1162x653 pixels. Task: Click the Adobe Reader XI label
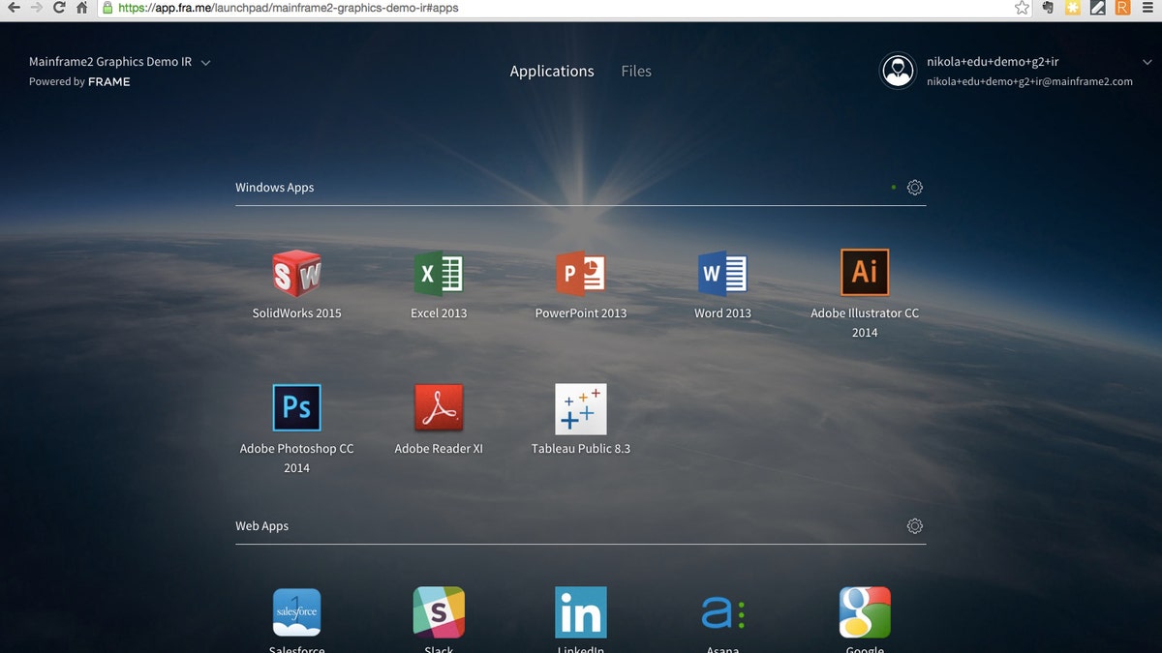(x=439, y=449)
